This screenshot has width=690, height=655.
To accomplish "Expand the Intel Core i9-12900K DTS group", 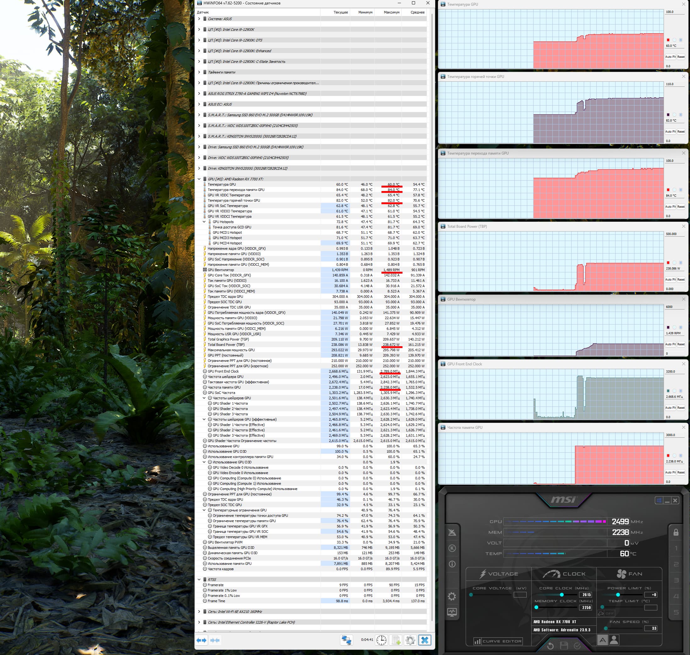I will (x=199, y=40).
